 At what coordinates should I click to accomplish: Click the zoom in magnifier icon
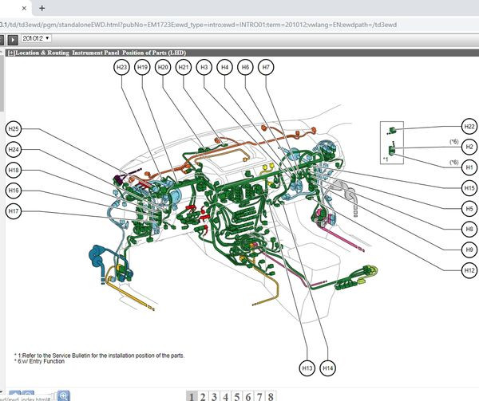(64, 395)
